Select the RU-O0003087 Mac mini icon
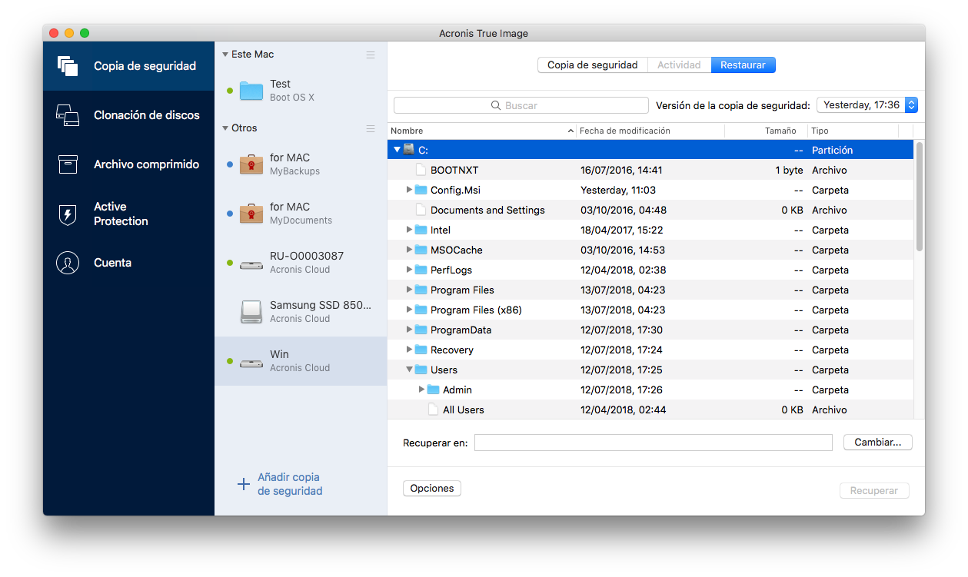 (251, 264)
